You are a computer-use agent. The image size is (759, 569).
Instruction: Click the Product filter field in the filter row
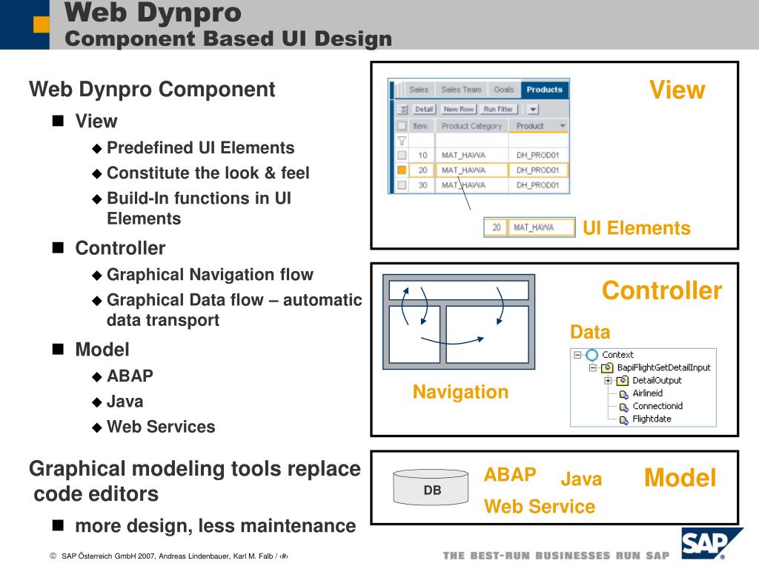[539, 141]
